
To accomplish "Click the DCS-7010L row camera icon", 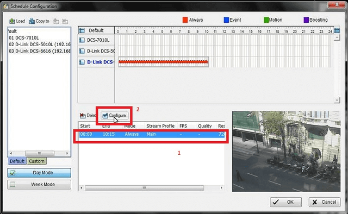I will click(82, 40).
